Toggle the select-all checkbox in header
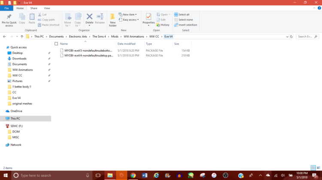Screen dimensions: 322x180 click(x=56, y=44)
